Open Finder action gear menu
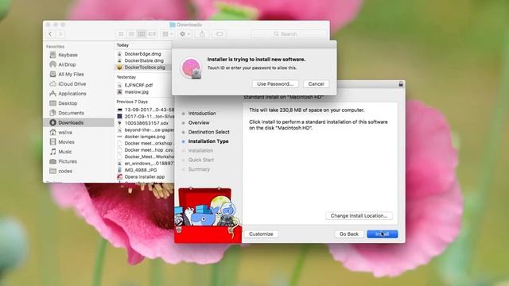The width and height of the screenshot is (509, 286). point(185,33)
